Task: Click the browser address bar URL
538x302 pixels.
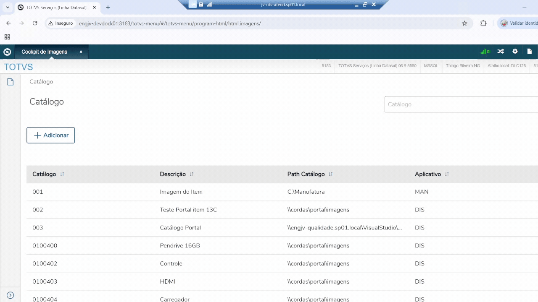Action: click(x=170, y=23)
